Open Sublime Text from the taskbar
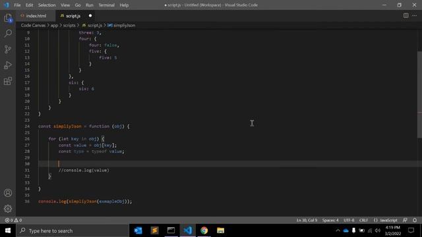Screen dimensions: 422x237 point(154,230)
